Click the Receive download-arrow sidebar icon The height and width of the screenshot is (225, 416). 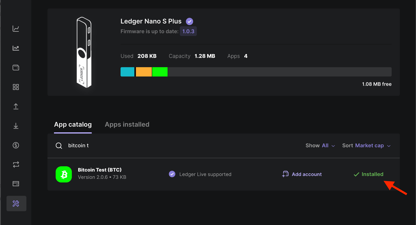(x=16, y=126)
